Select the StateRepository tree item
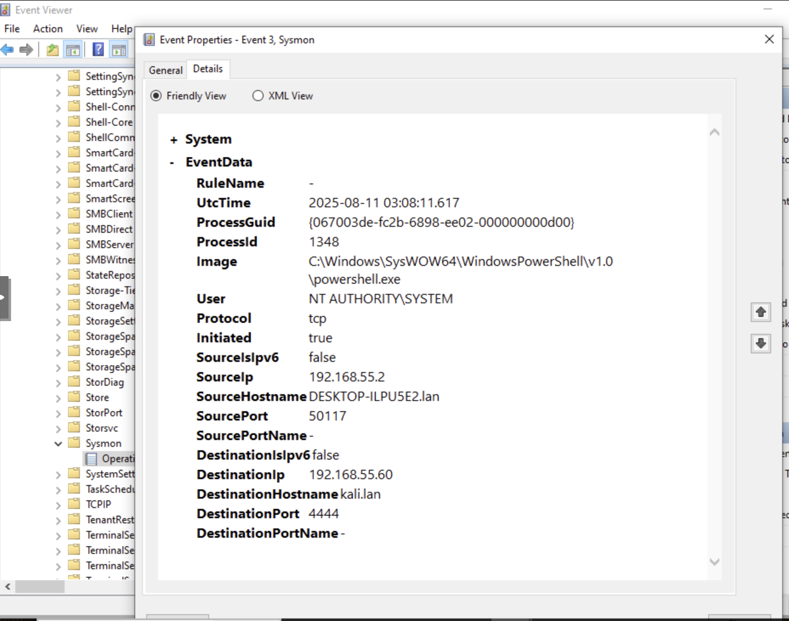 point(110,275)
